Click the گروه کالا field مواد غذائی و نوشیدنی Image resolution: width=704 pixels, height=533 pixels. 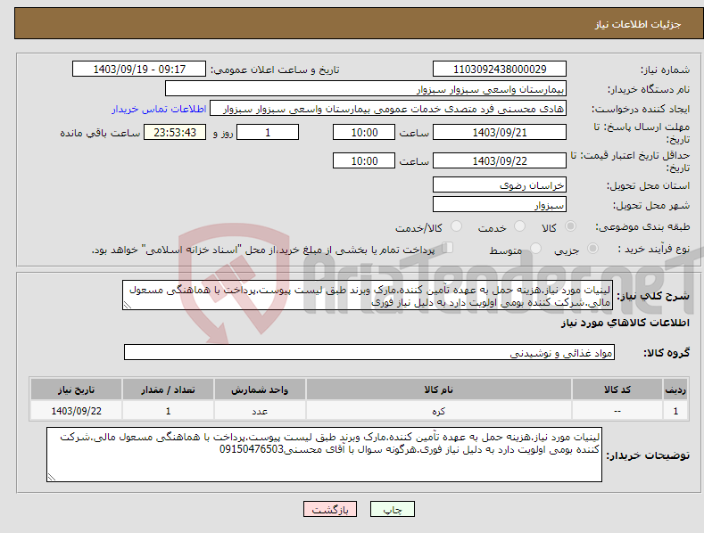369,353
